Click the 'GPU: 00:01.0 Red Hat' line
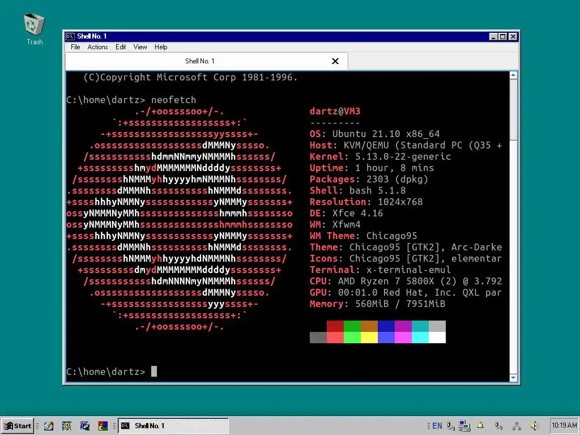Screen dimensions: 580x435 pos(406,293)
